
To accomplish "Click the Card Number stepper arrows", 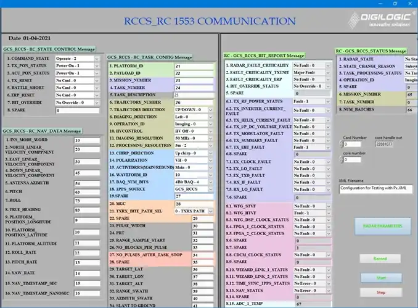I will click(x=341, y=144).
